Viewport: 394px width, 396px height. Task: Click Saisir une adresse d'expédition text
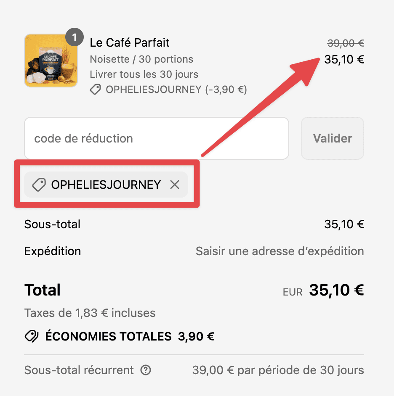click(280, 251)
